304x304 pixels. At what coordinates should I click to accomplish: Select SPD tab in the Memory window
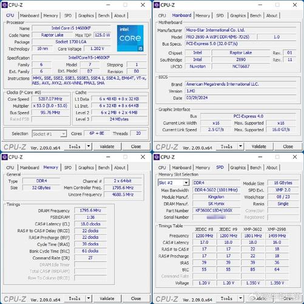point(68,168)
